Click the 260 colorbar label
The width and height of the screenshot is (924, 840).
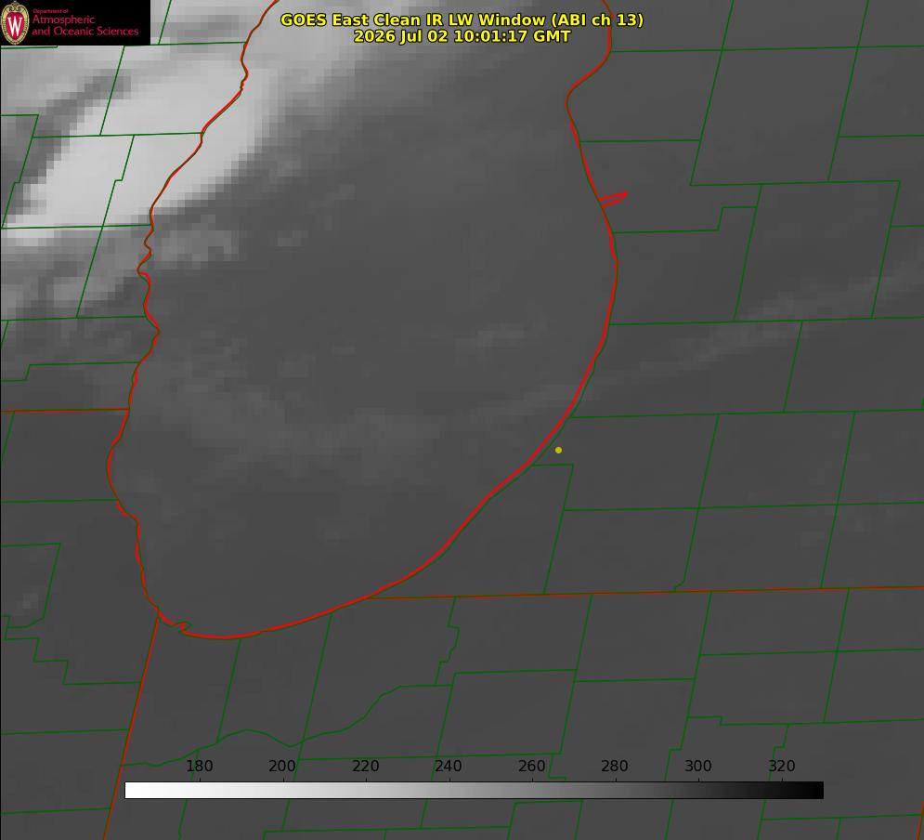point(531,766)
